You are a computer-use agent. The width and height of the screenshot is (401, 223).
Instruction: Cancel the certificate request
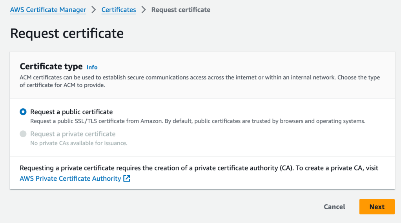(x=334, y=207)
